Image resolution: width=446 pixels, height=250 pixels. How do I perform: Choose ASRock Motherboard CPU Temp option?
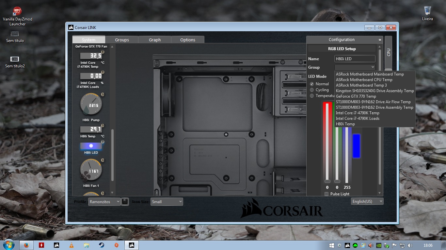tap(375, 80)
